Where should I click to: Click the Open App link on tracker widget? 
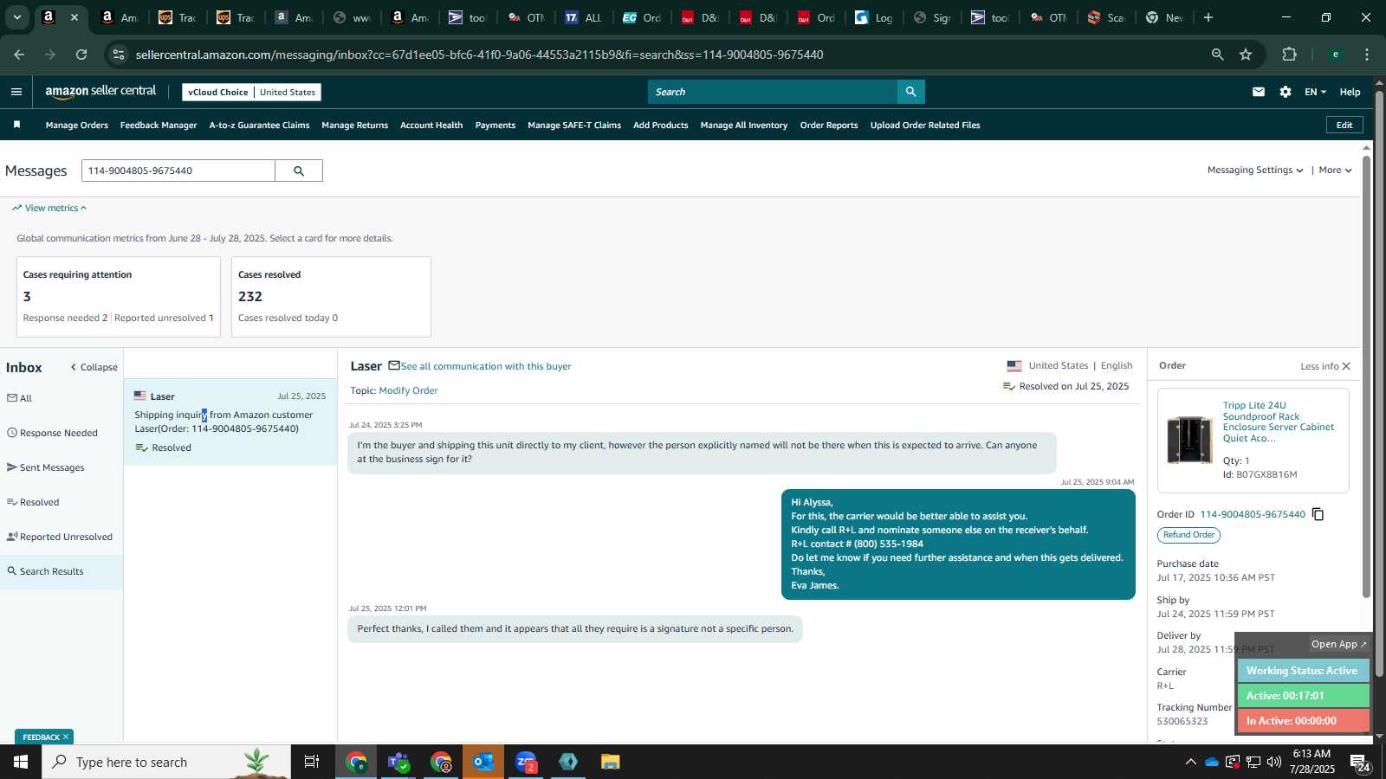pos(1338,644)
